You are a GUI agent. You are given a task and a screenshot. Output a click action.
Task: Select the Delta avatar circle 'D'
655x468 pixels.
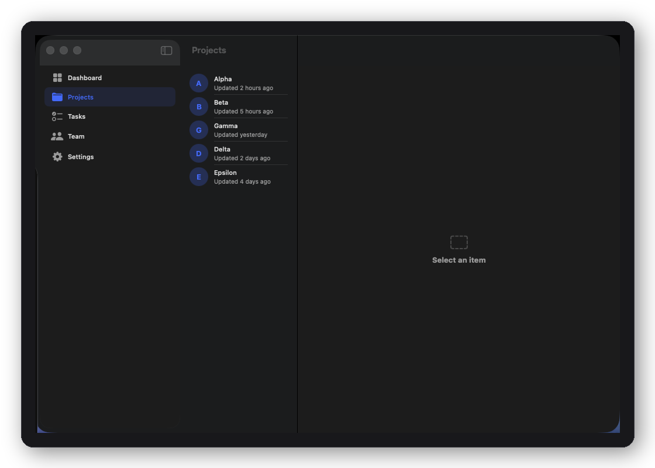199,153
